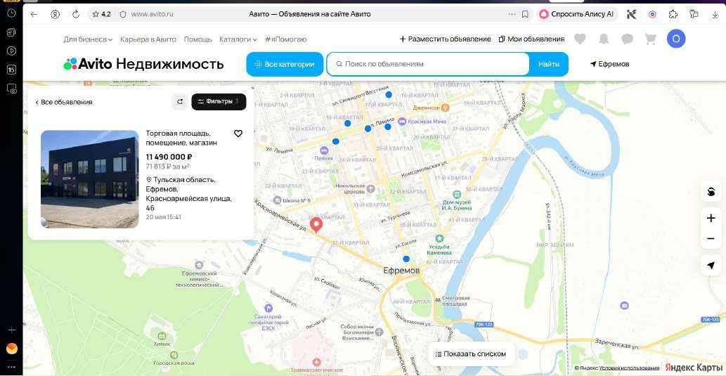Toggle the map layer switch button
This screenshot has width=726, height=376.
(x=711, y=191)
